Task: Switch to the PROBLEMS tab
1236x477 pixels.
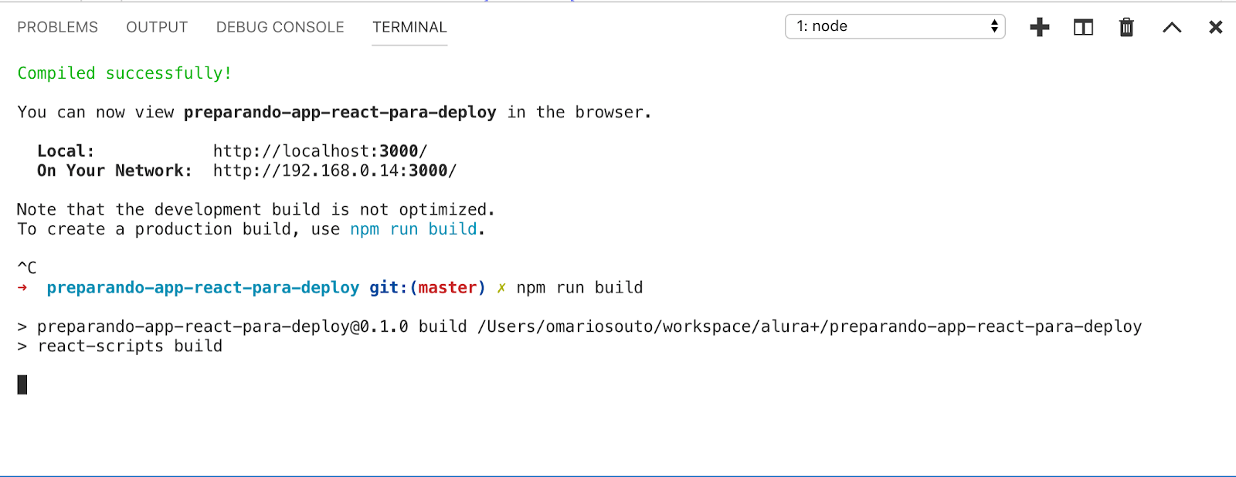Action: (x=57, y=27)
